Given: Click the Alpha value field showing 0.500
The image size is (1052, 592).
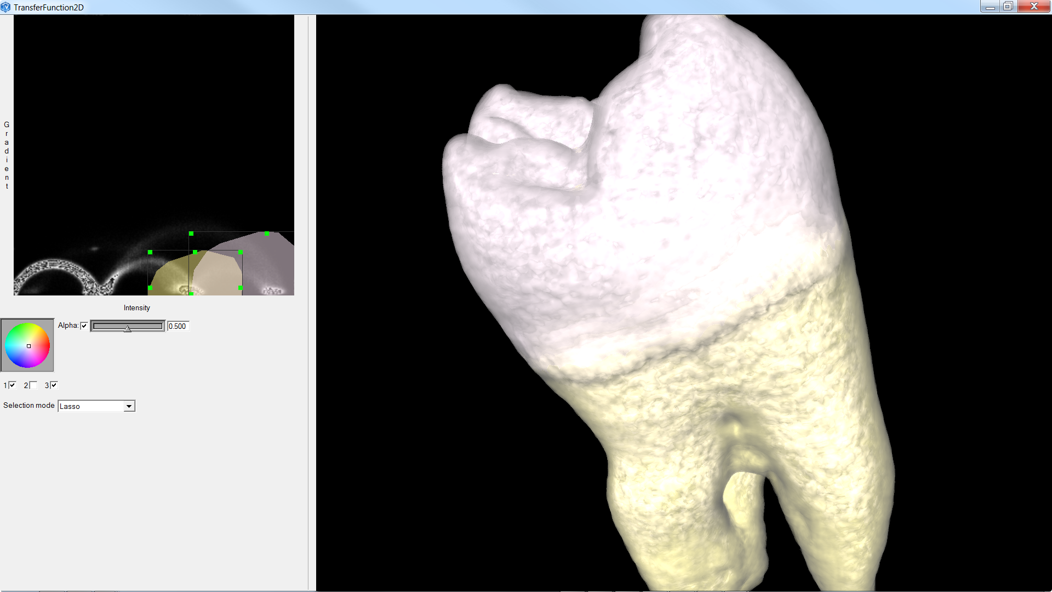Looking at the screenshot, I should coord(178,326).
